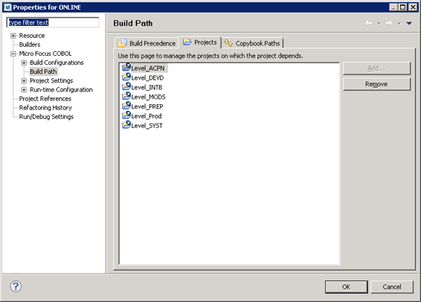
Task: Open the view menu dropdown arrow
Action: coord(409,23)
